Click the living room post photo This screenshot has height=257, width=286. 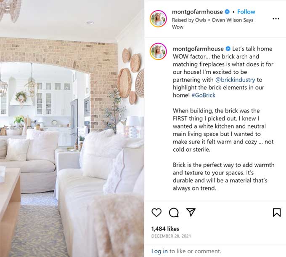[x=72, y=128]
